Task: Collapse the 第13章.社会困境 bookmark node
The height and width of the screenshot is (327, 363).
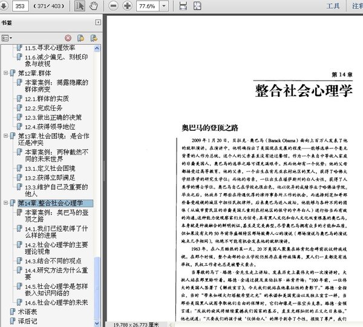Action: (x=5, y=136)
